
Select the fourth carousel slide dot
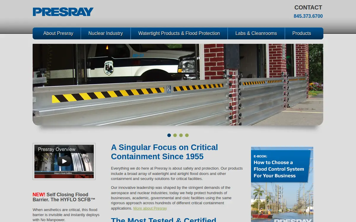tap(187, 135)
